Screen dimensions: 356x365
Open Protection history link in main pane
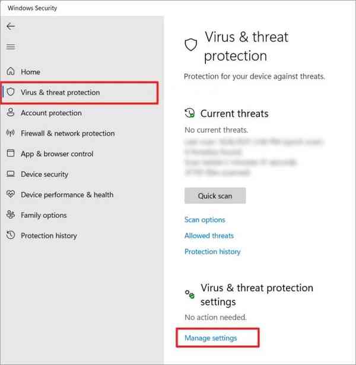(212, 252)
